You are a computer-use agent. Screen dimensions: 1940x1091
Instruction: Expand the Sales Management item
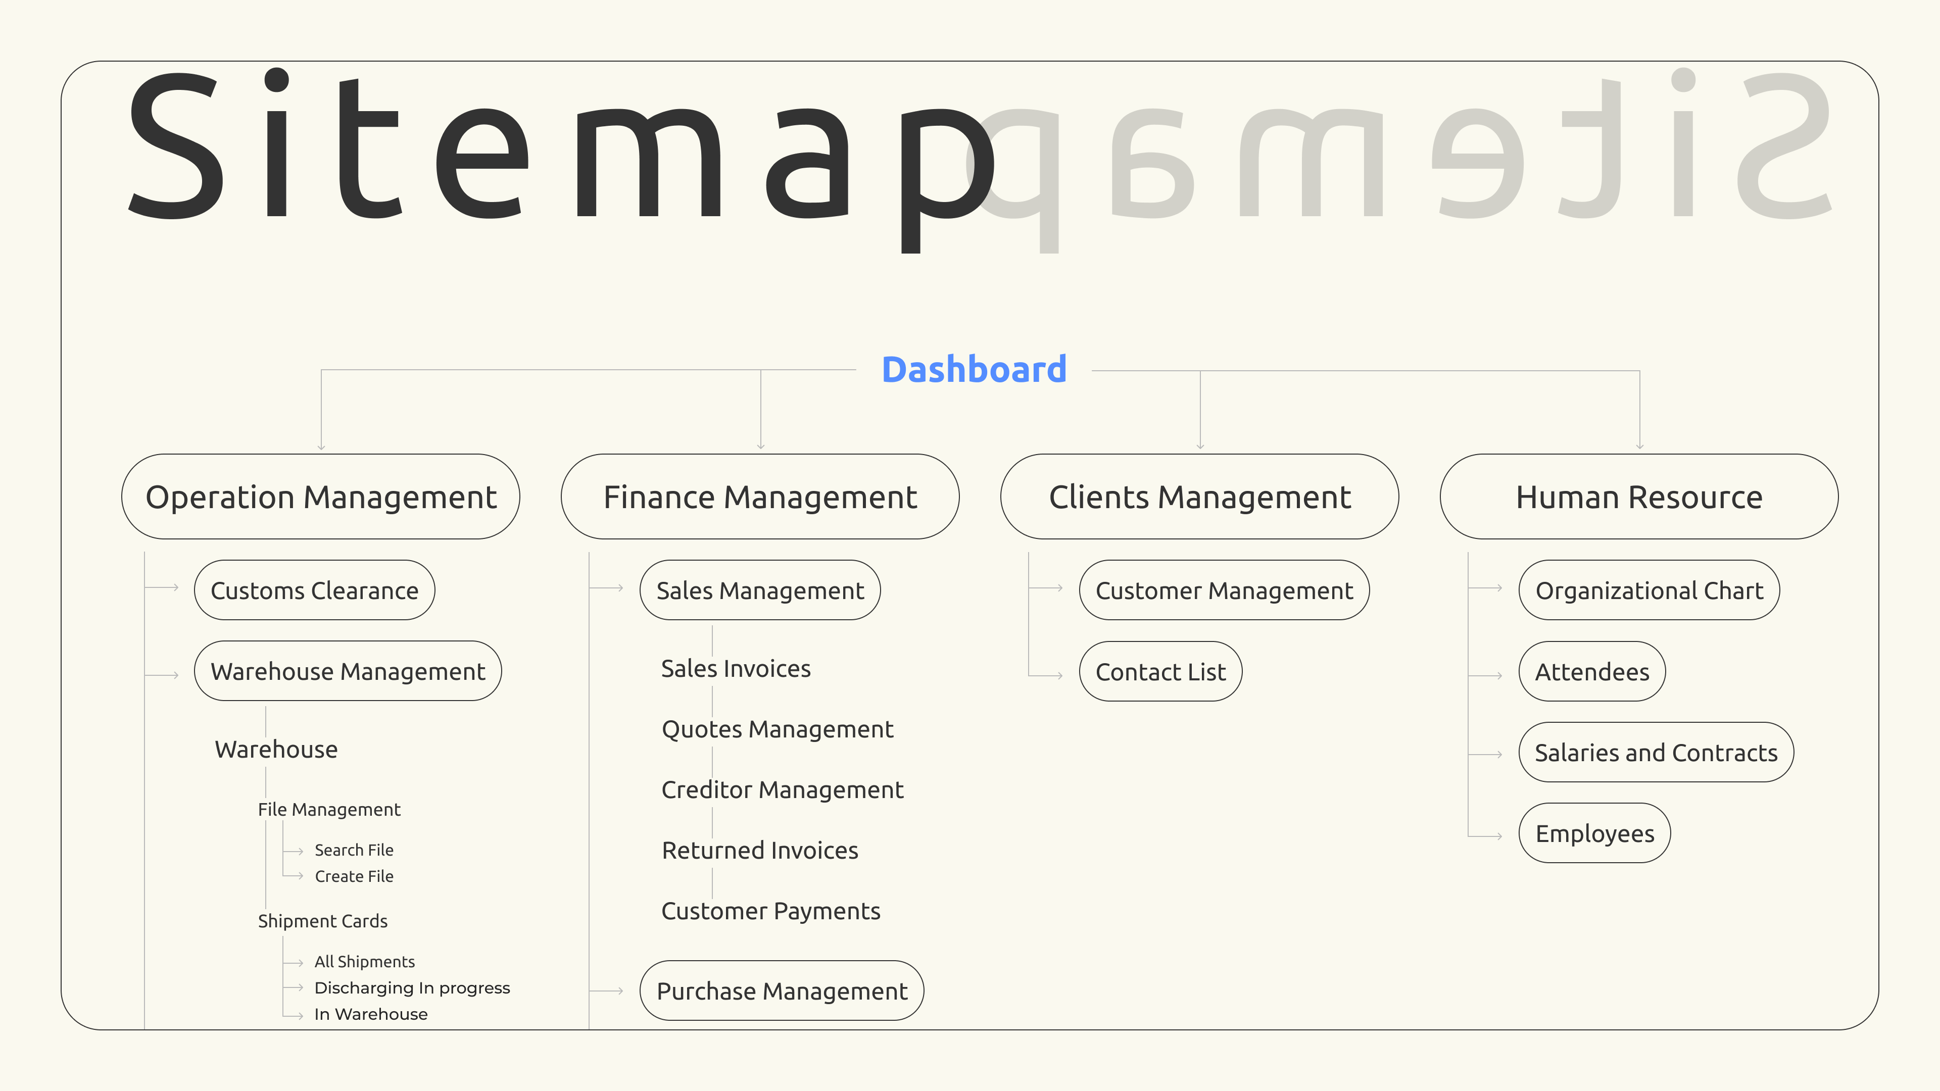coord(760,590)
